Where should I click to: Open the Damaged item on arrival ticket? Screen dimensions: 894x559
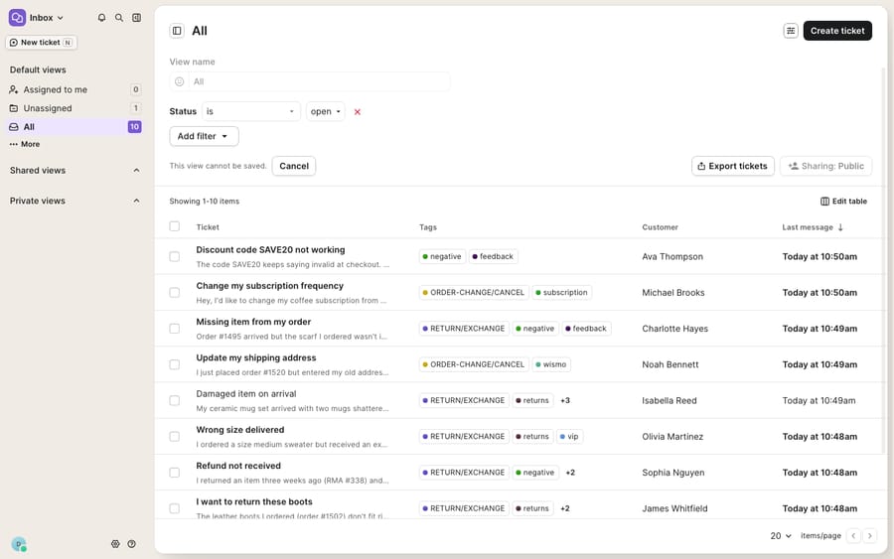pyautogui.click(x=245, y=394)
